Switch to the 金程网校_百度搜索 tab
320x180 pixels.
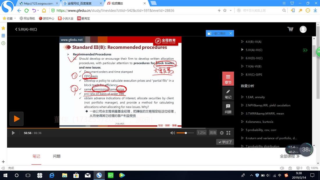pyautogui.click(x=82, y=3)
